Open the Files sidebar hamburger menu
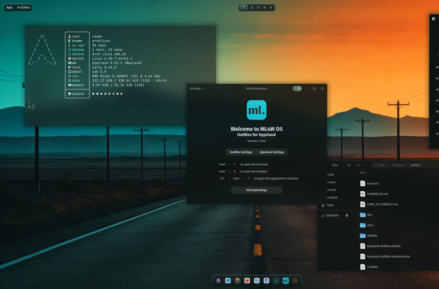Viewport: 439px width, 289px height. [x=349, y=165]
